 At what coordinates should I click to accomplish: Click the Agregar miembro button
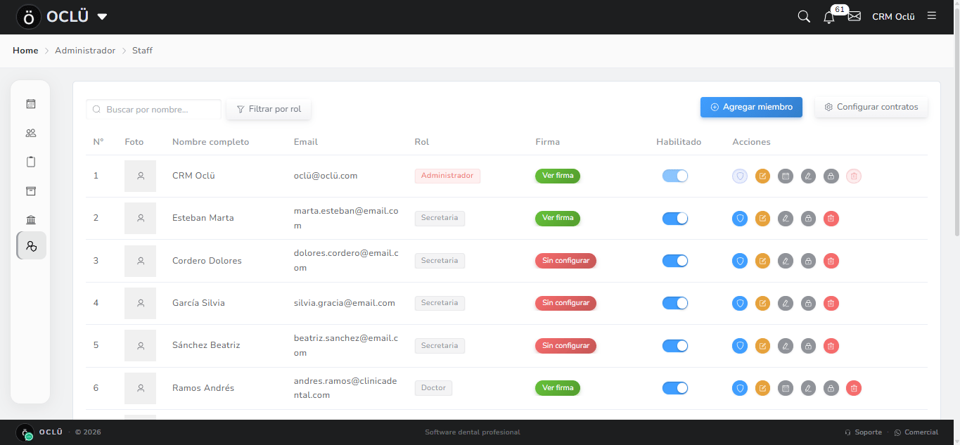click(751, 107)
